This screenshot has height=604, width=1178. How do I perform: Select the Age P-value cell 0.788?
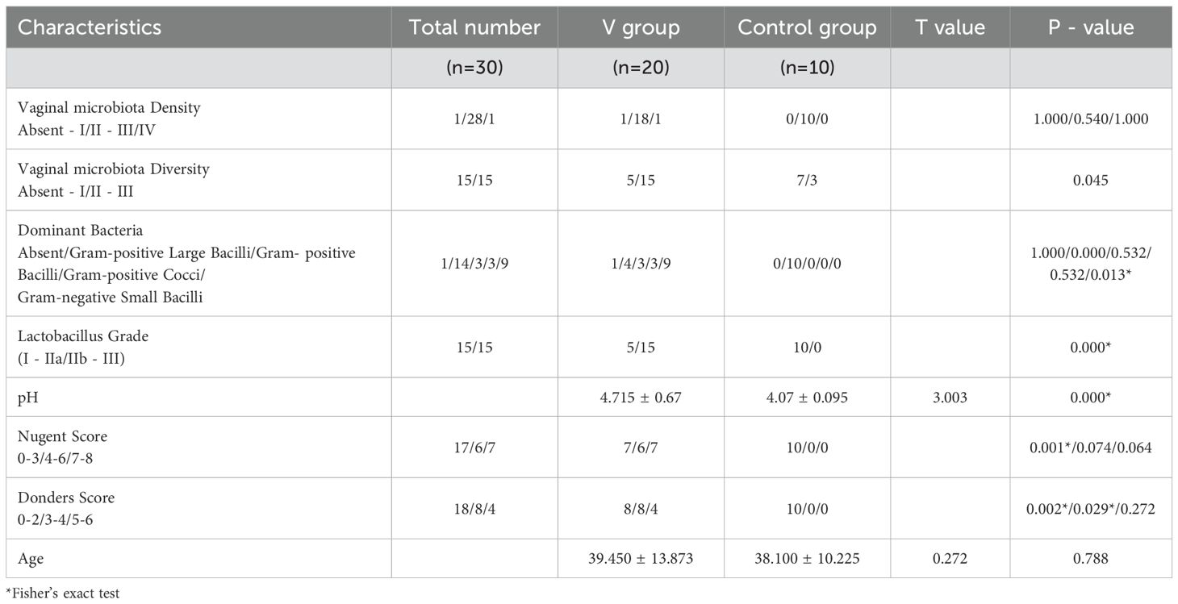[x=1090, y=559]
